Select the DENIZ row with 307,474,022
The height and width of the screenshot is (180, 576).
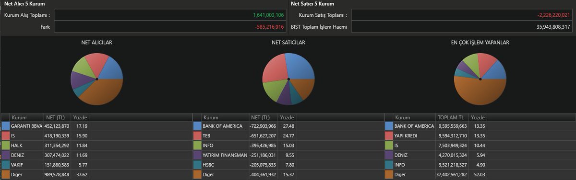96,155
